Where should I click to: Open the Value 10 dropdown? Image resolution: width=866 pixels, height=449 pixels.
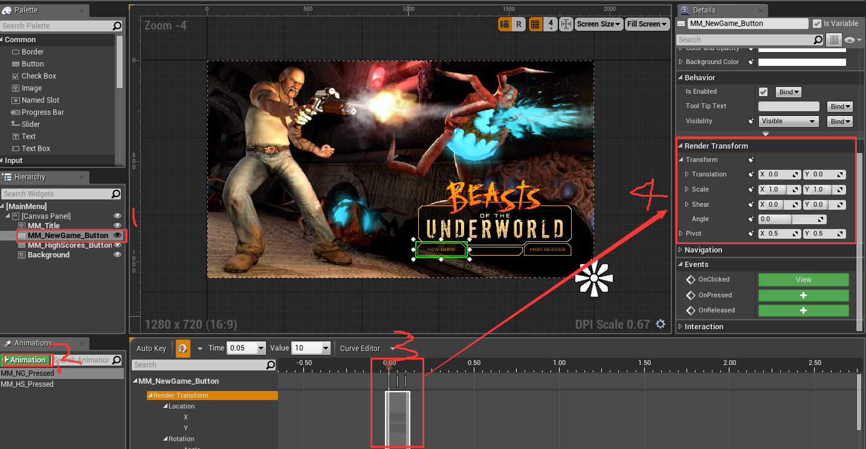[x=326, y=348]
